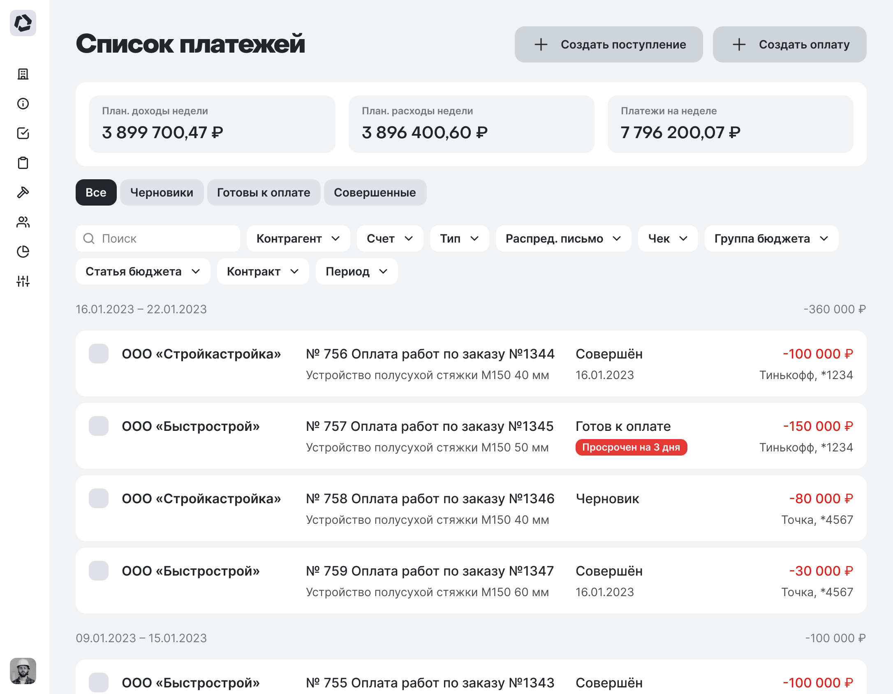Open the info circle sidebar icon
Viewport: 893px width, 694px height.
23,104
